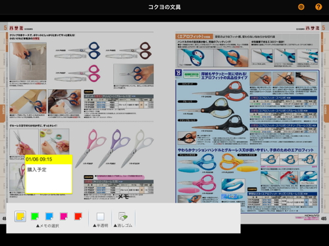Tap the orange-handled Aerofit scissors image
Viewport: 329px width, 246px height.
(x=220, y=91)
